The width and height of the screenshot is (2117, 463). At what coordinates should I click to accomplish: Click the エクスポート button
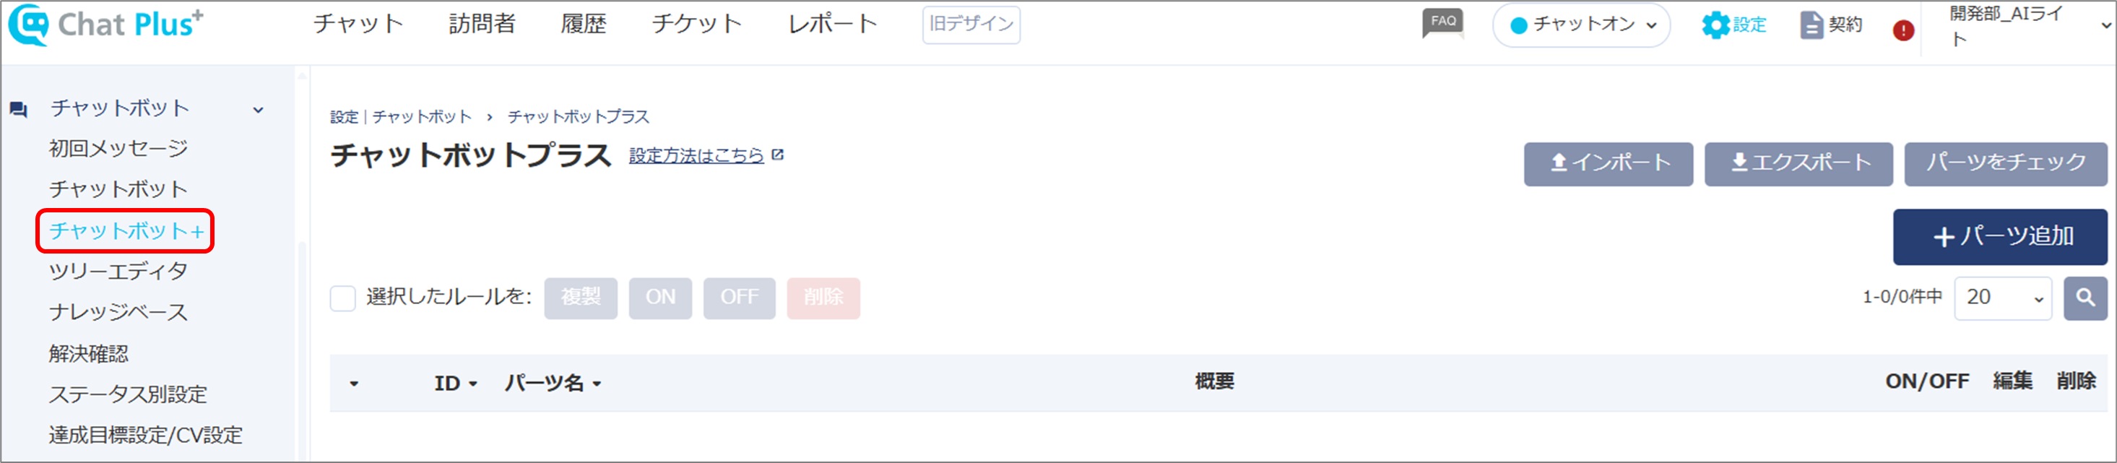point(1798,164)
